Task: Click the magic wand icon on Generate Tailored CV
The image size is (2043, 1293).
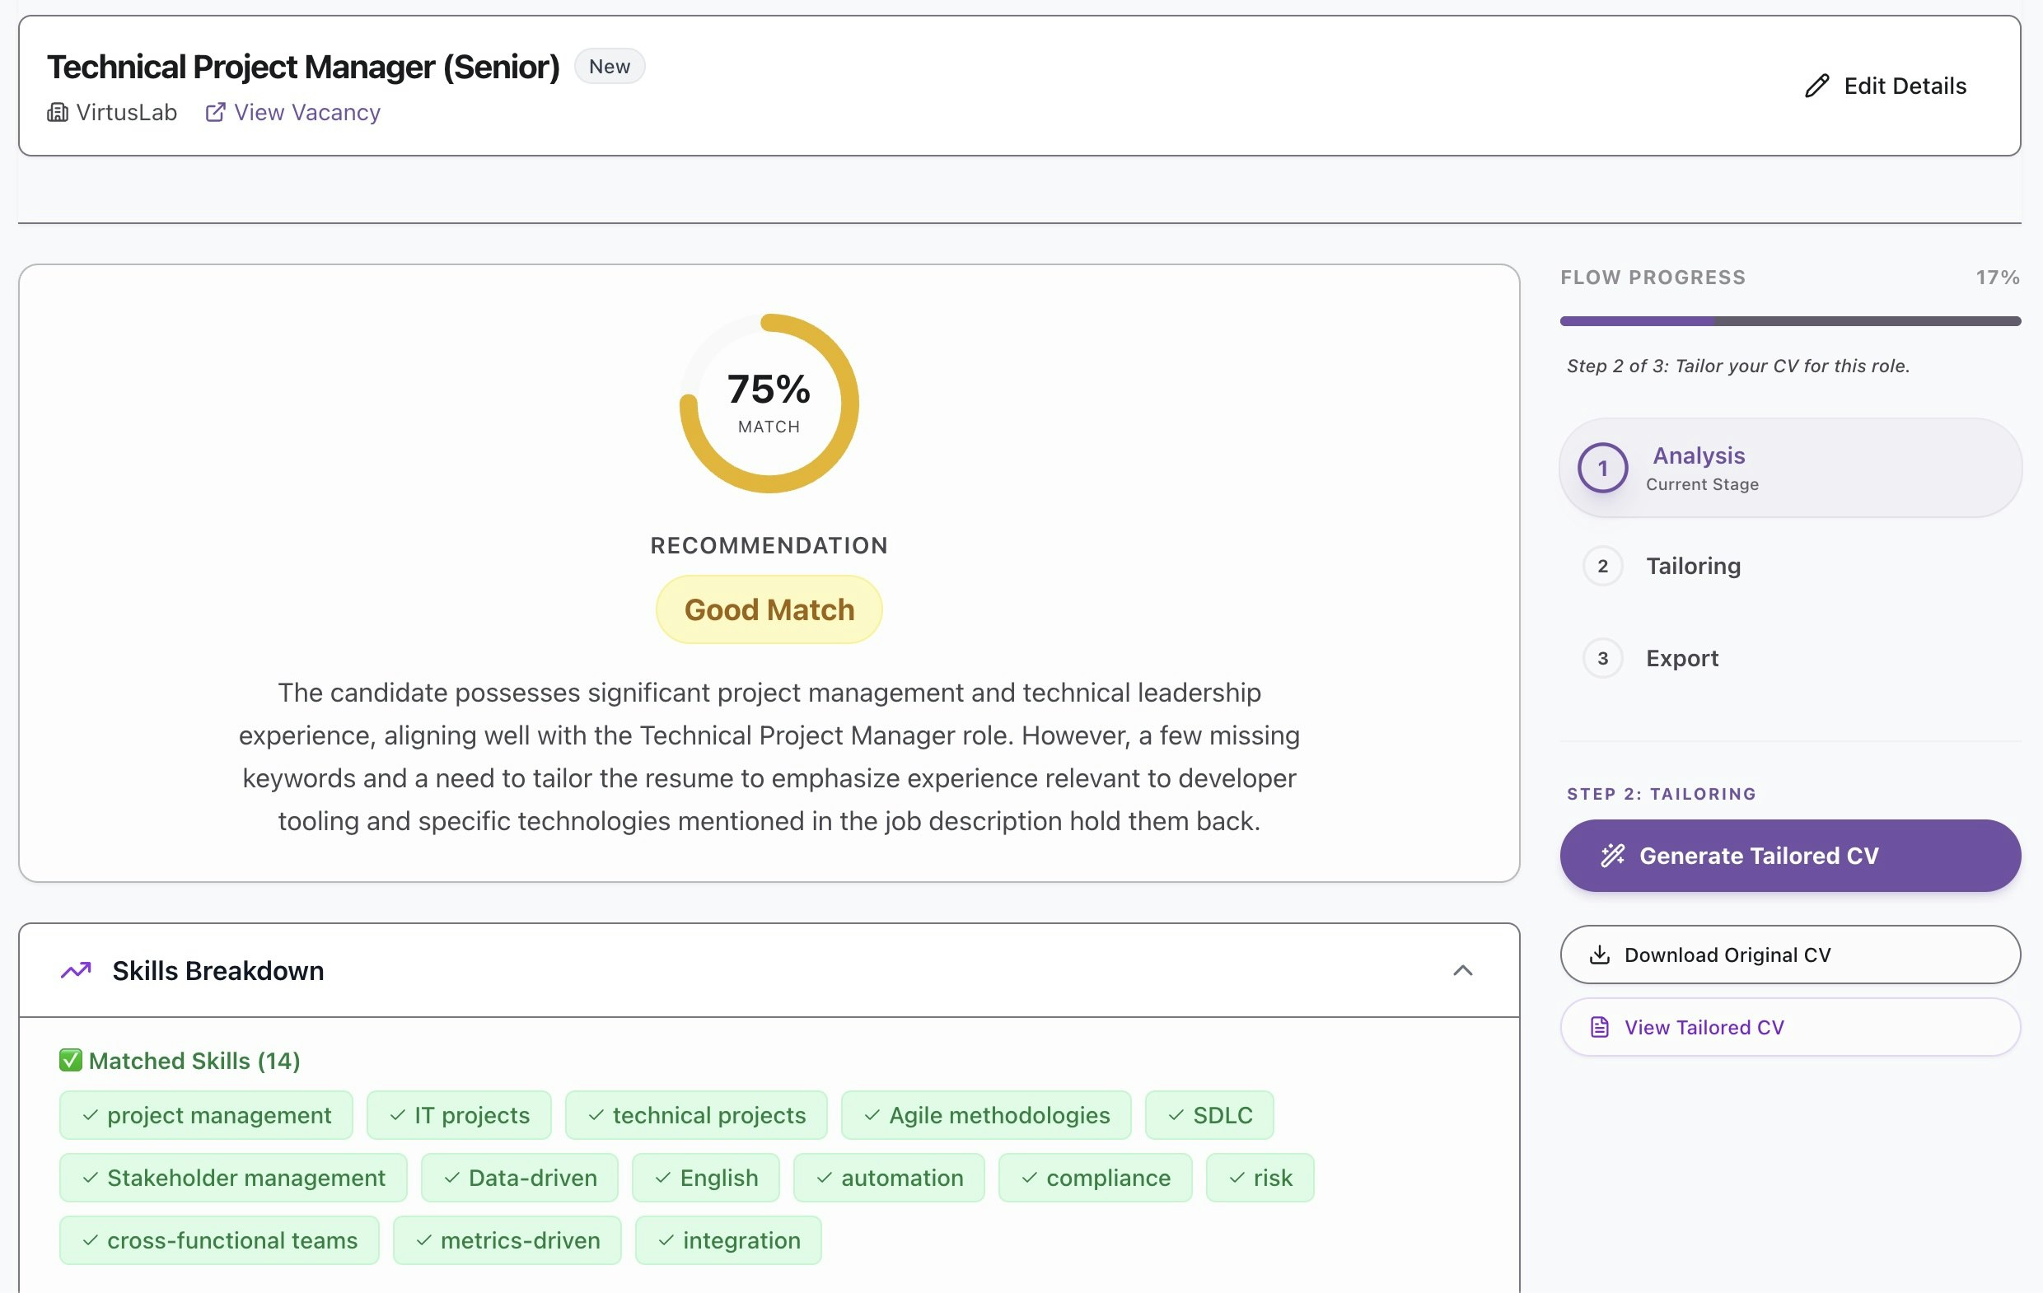Action: point(1612,855)
